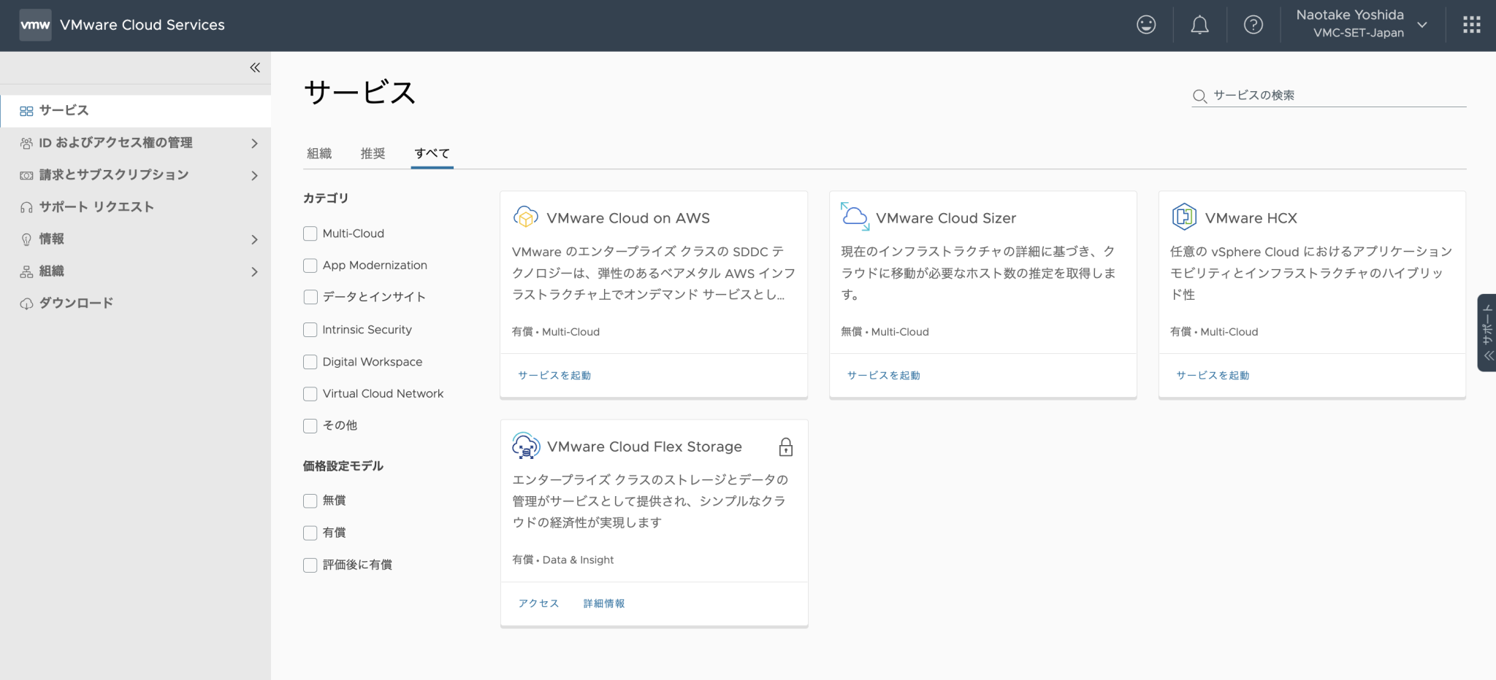
Task: Open the notifications bell icon
Action: point(1199,26)
